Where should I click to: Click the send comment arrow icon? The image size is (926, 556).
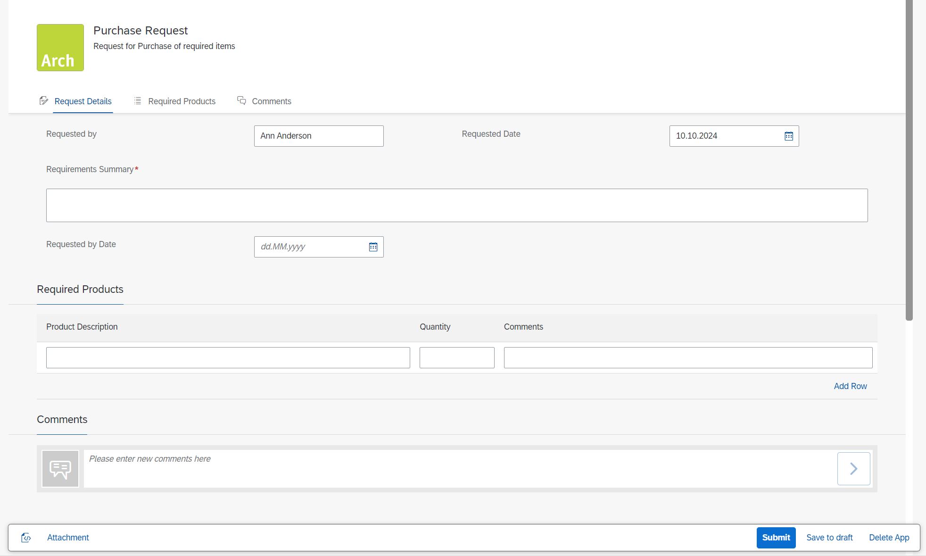853,468
